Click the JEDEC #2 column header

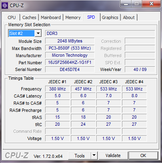click(83, 82)
